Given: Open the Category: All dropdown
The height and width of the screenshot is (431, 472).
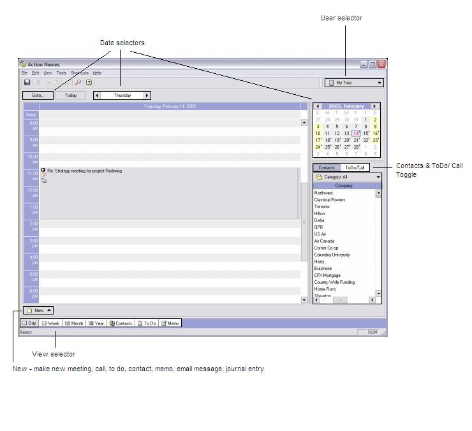Looking at the screenshot, I should (348, 177).
